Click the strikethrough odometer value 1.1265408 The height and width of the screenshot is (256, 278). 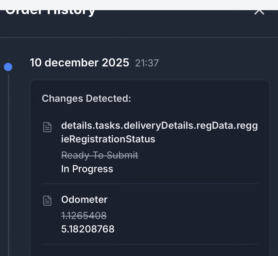tap(84, 216)
